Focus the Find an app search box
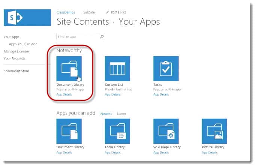Screen dimensions: 256x167 coord(81,36)
